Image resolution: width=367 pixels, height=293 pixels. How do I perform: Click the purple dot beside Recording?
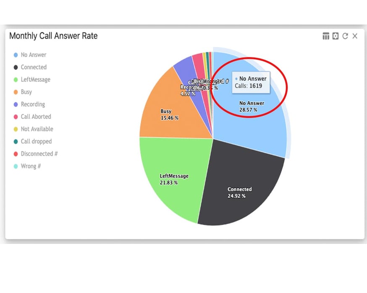pos(16,104)
